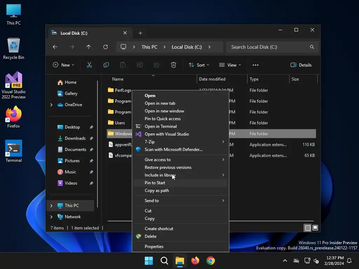Click File Explorer icon in taskbar
This screenshot has width=359, height=269.
coord(180,261)
